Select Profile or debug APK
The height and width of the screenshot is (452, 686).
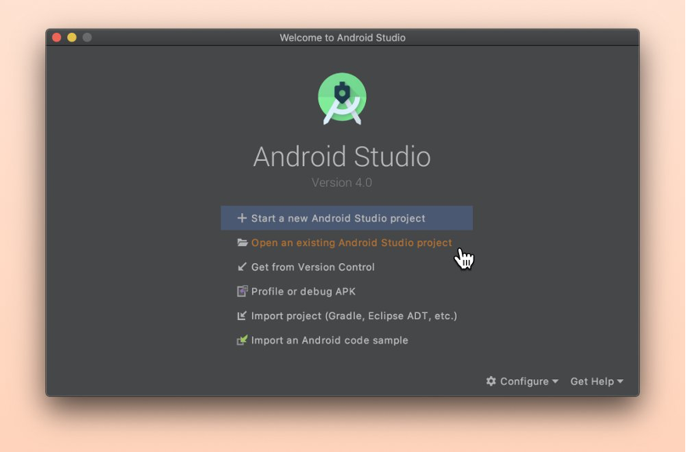303,292
